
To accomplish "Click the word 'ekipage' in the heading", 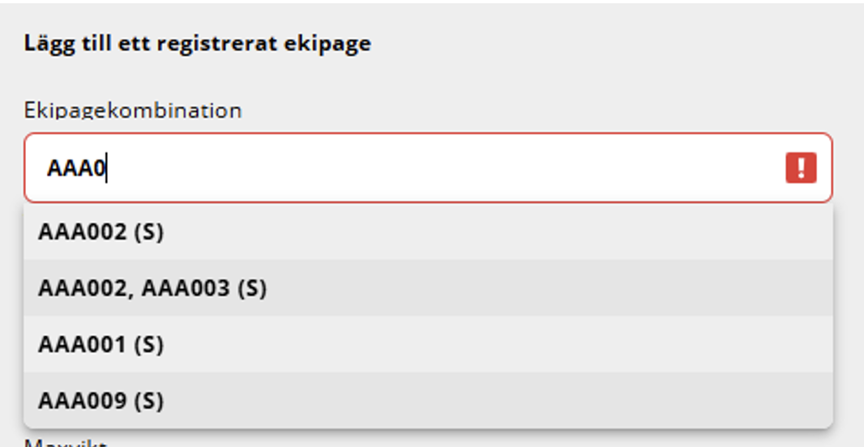I will click(x=327, y=44).
